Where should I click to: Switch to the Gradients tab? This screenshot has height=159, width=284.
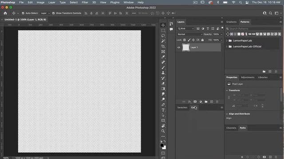point(231,22)
